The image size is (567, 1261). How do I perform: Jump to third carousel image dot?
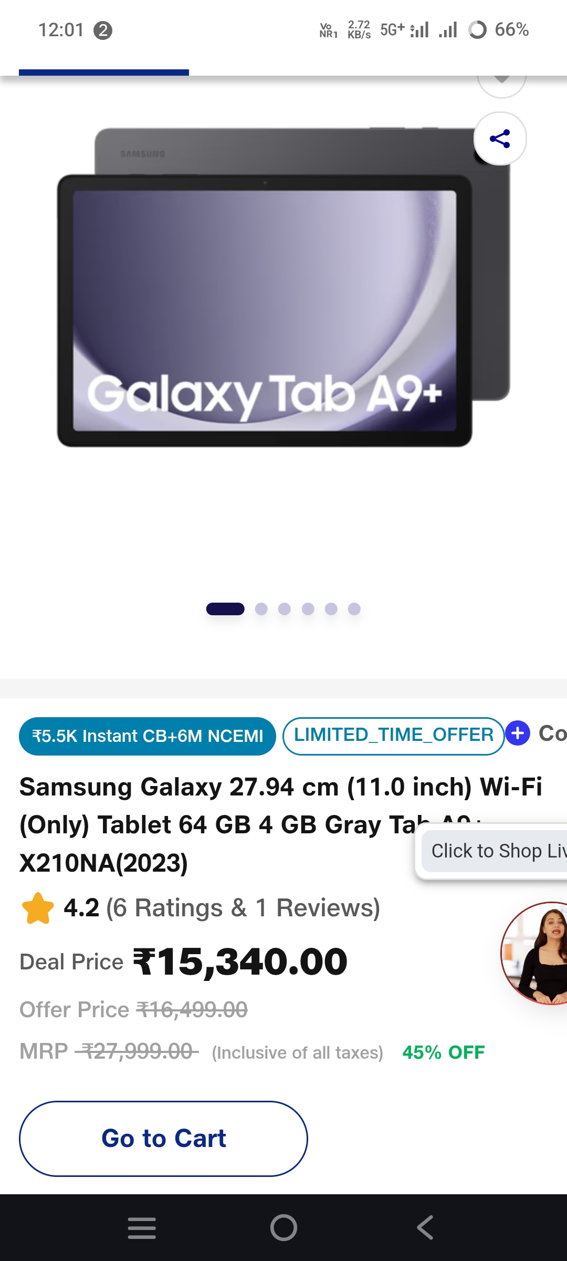pyautogui.click(x=285, y=609)
